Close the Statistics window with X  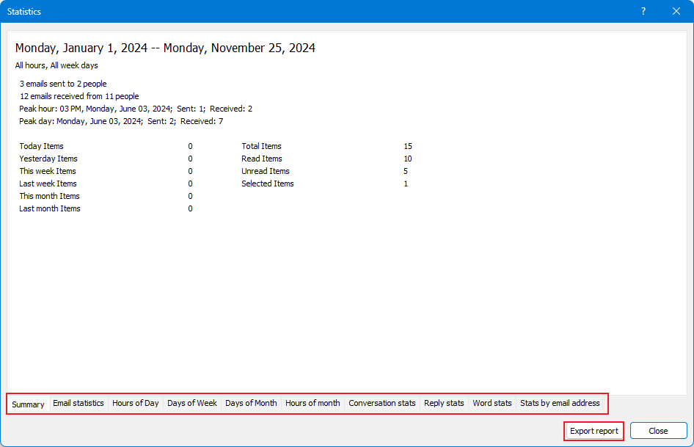click(676, 11)
